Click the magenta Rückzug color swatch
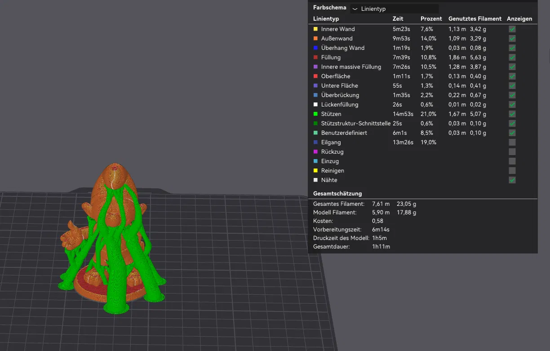 pyautogui.click(x=315, y=152)
